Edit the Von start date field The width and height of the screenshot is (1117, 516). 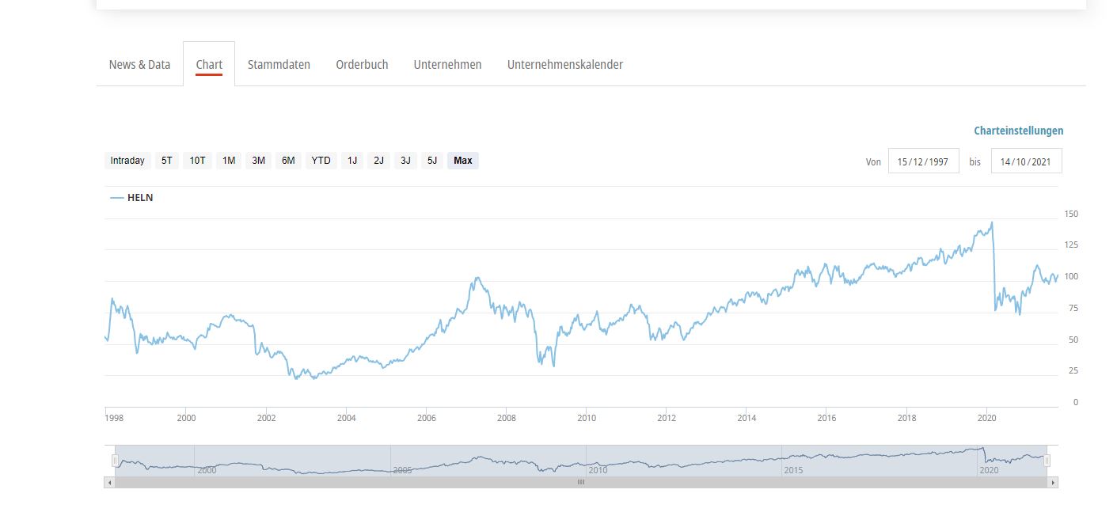coord(924,161)
